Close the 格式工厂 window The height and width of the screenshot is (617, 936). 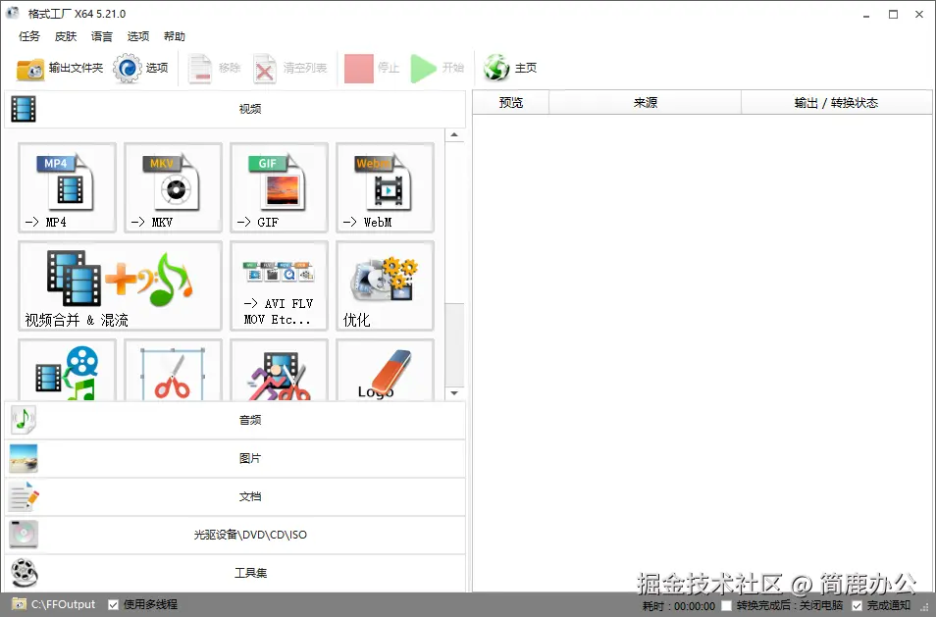pyautogui.click(x=919, y=15)
